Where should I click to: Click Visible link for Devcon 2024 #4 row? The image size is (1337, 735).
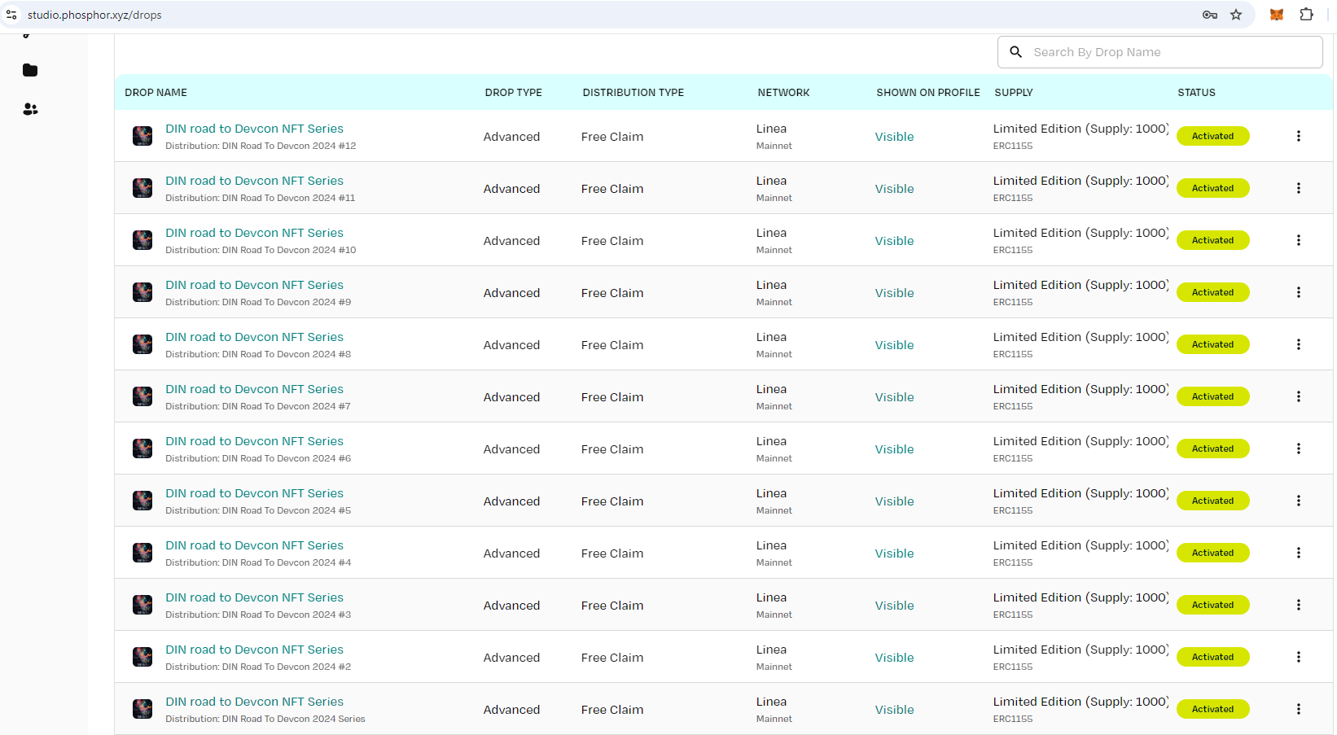pyautogui.click(x=894, y=553)
